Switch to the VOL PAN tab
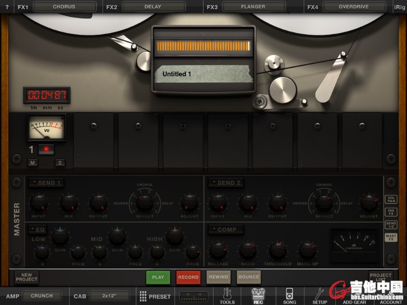The width and height of the screenshot is (407, 305). click(391, 199)
